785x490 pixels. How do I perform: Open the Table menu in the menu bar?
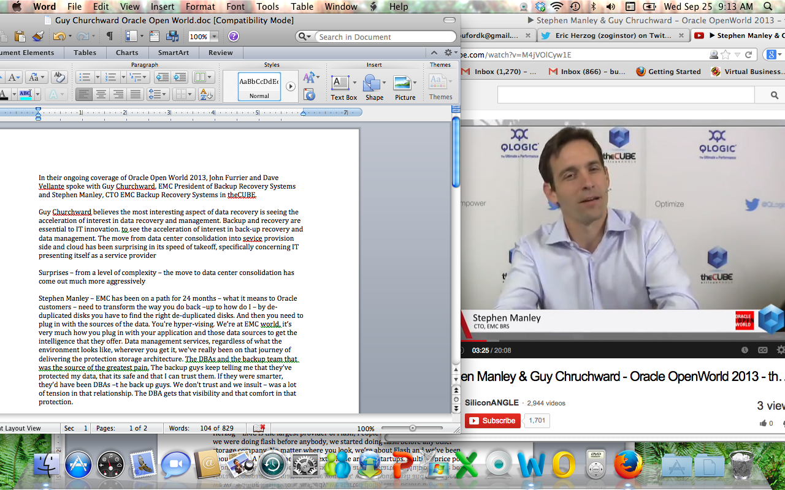click(x=302, y=7)
